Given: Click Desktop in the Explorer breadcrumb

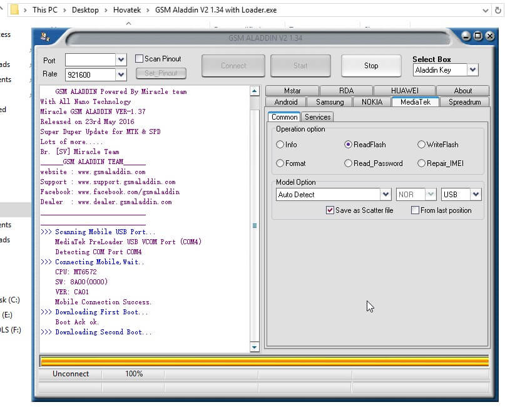Looking at the screenshot, I should coord(85,10).
